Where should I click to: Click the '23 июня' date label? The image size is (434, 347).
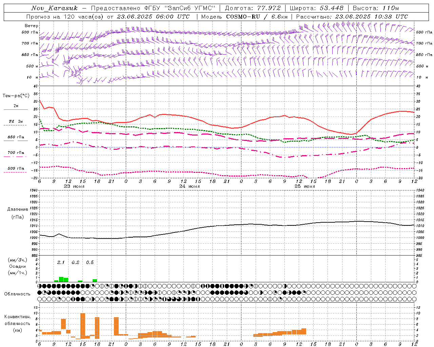pyautogui.click(x=74, y=186)
